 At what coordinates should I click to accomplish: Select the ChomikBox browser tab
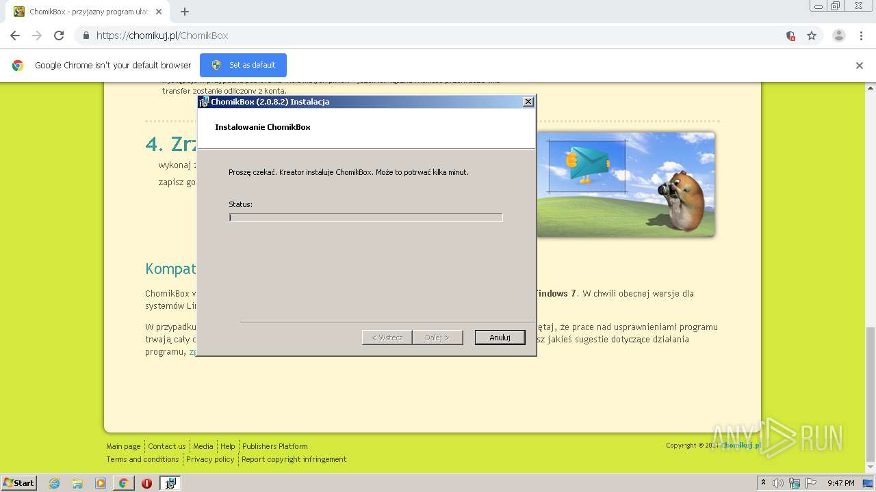[x=89, y=12]
